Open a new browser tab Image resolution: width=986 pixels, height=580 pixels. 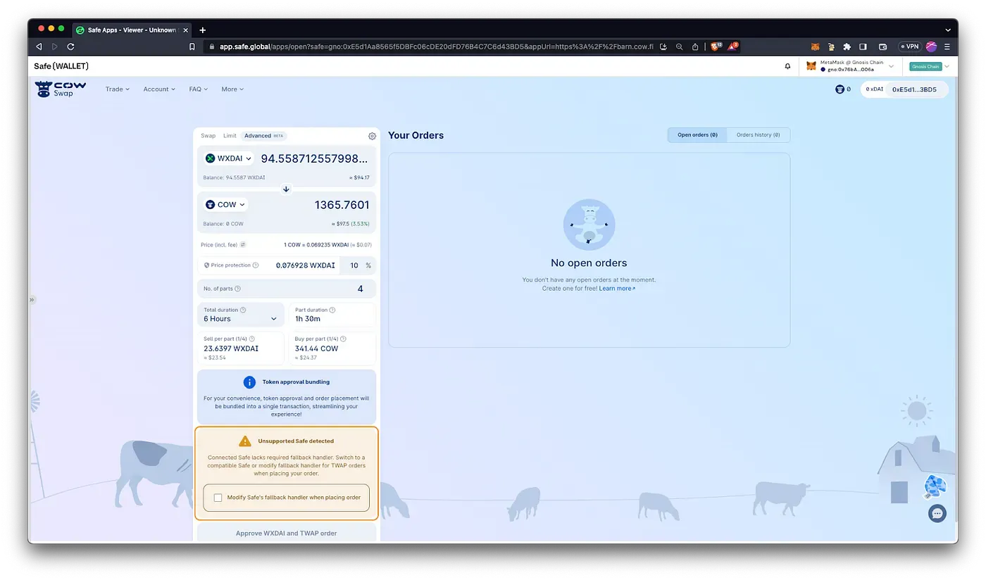click(203, 30)
